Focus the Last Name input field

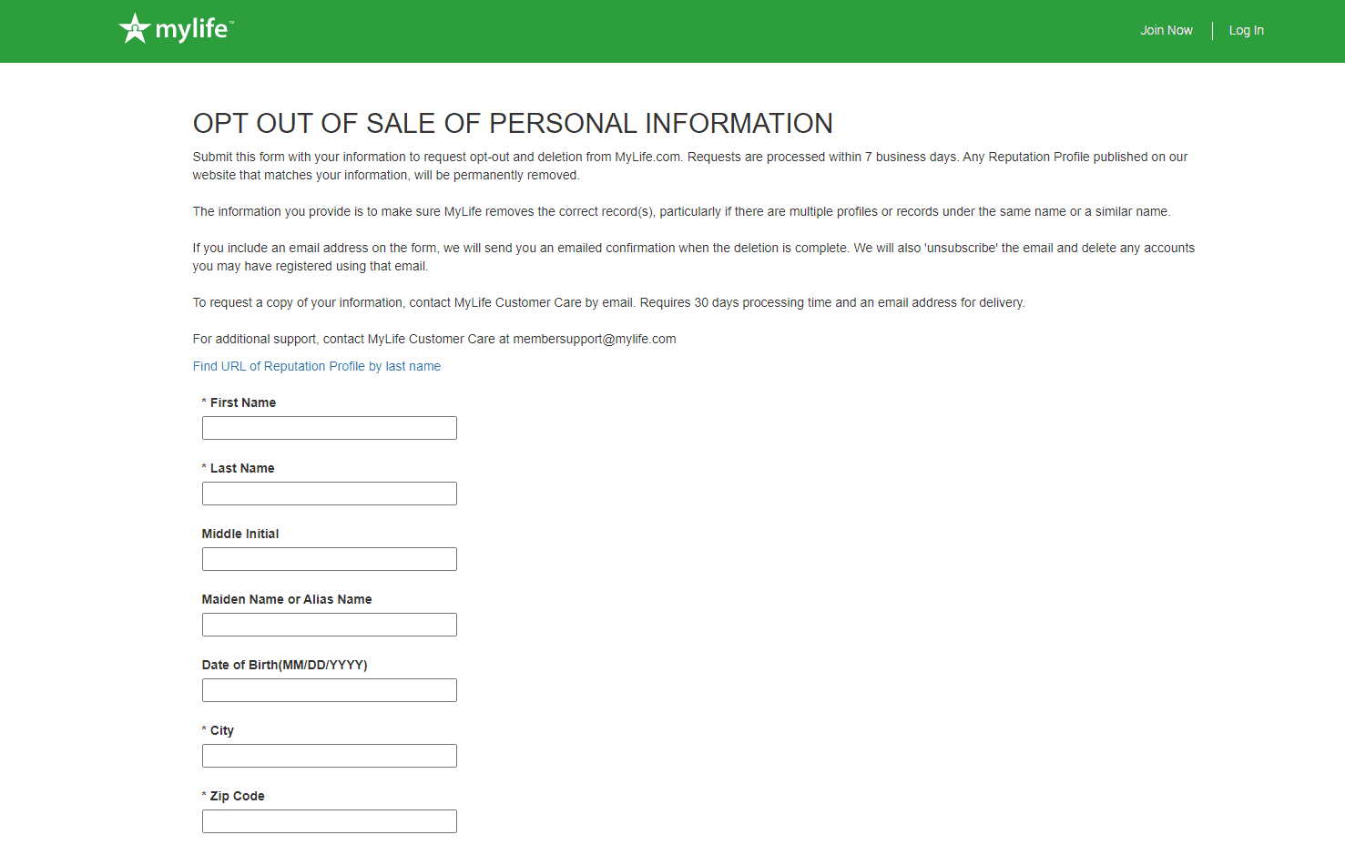pyautogui.click(x=330, y=494)
